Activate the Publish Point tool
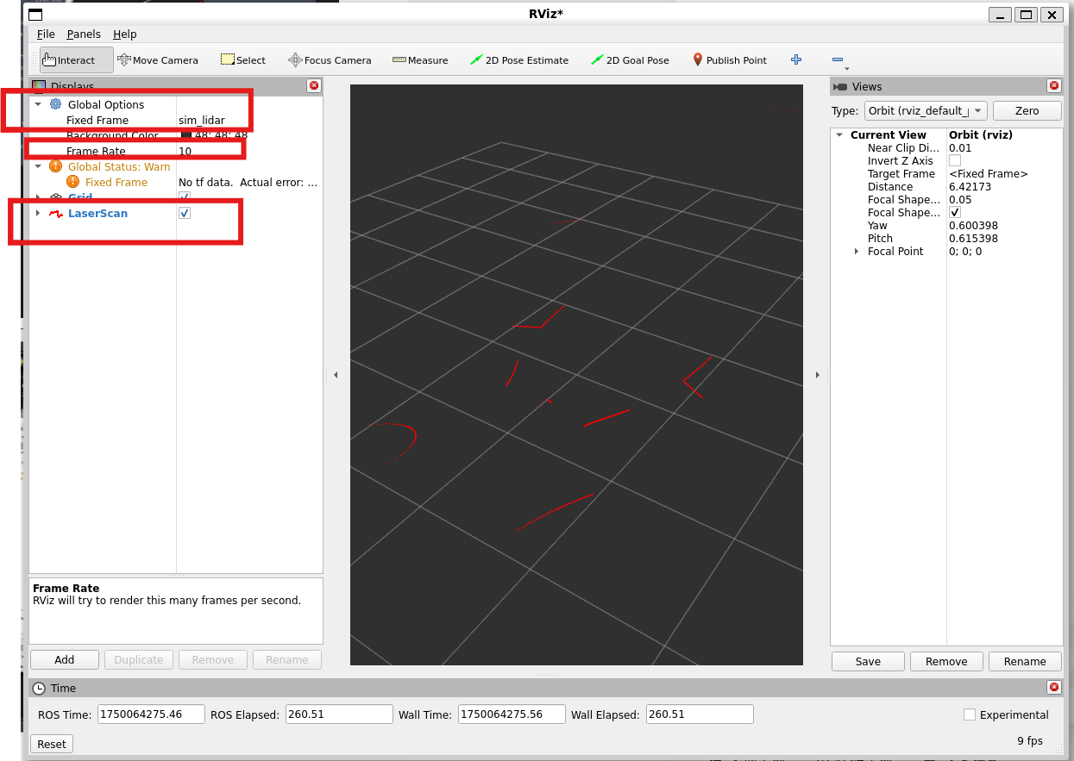 (730, 59)
